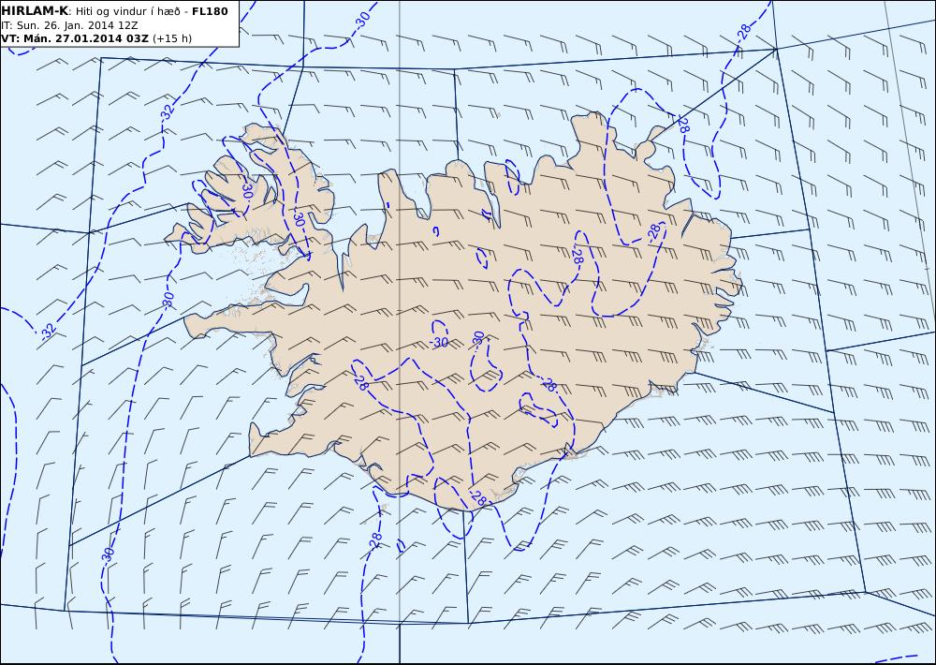The width and height of the screenshot is (936, 665).
Task: Select the 'IT: Sun. 26. Jan. 2014 12Z' line
Action: point(69,25)
